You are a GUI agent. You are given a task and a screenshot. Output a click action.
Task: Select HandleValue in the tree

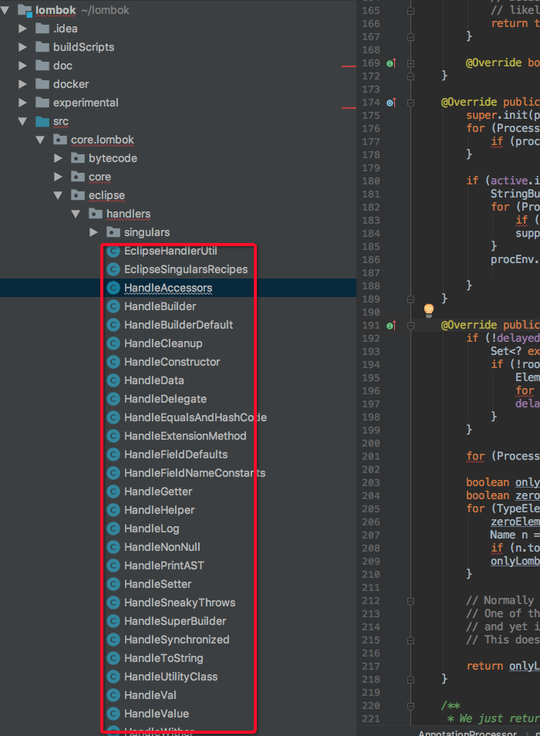(157, 714)
